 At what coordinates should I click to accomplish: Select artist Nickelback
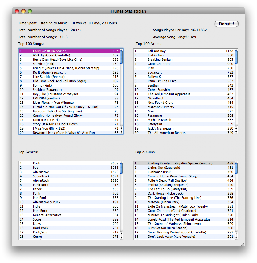(184, 98)
